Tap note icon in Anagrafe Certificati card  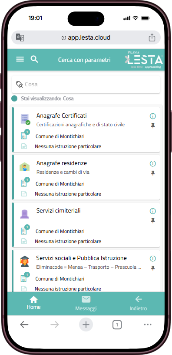pos(24,146)
